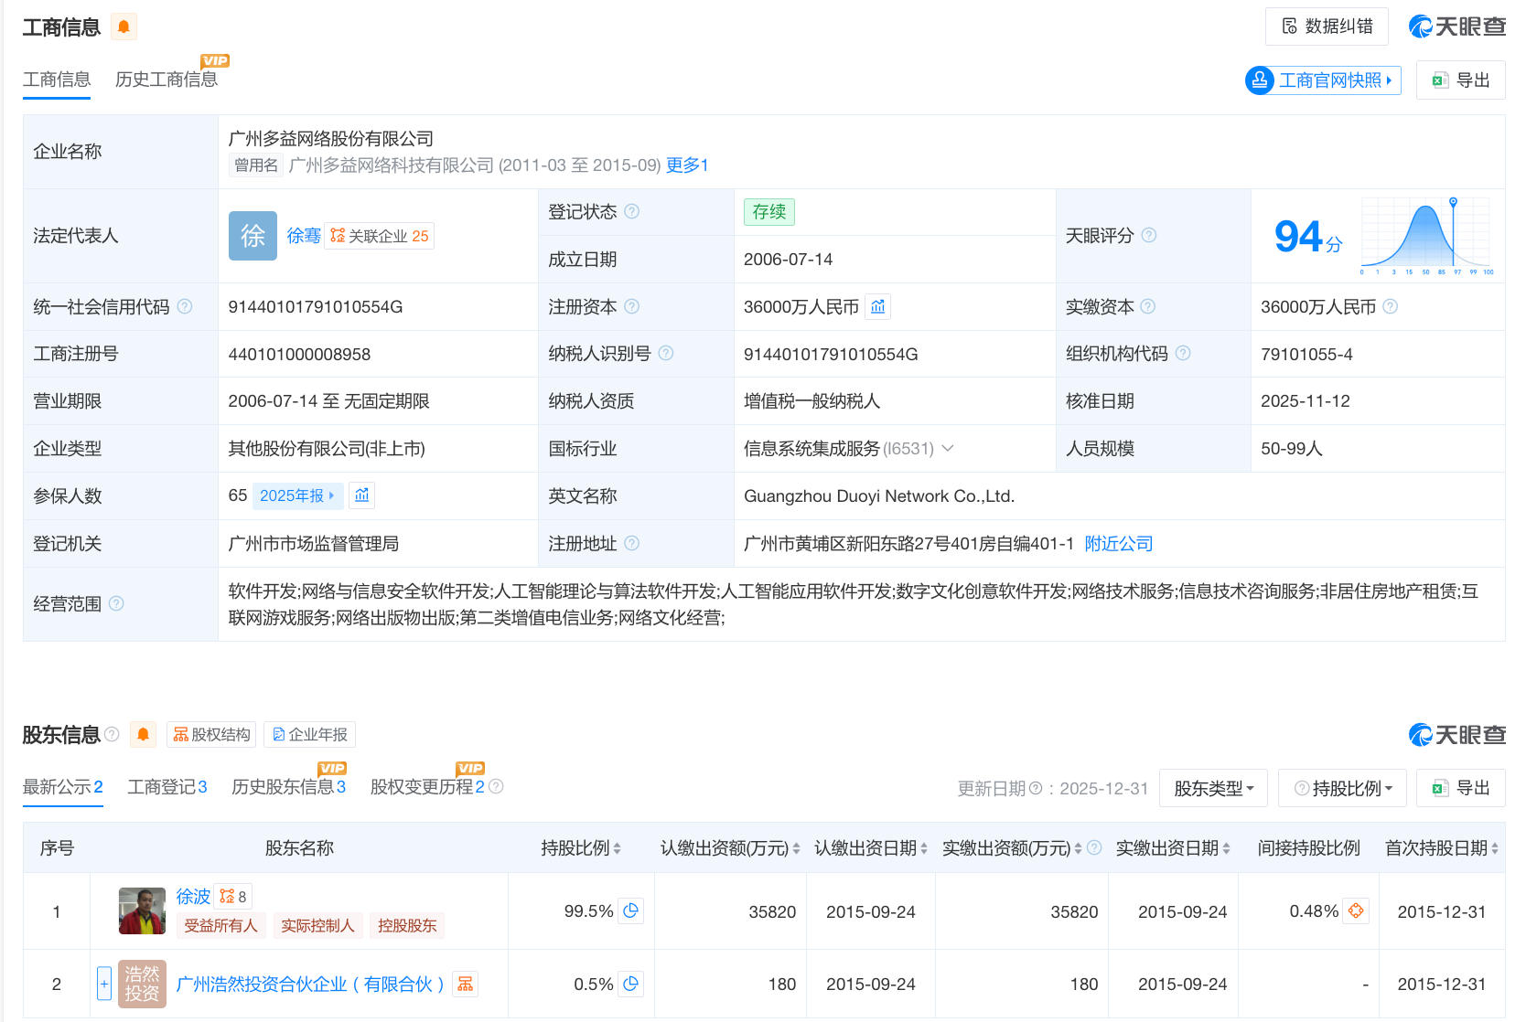Screen dimensions: 1526x1022
Task: Sort by 认缴出资日期 column
Action: tap(924, 848)
